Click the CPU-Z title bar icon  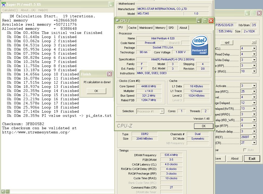pyautogui.click(x=118, y=20)
